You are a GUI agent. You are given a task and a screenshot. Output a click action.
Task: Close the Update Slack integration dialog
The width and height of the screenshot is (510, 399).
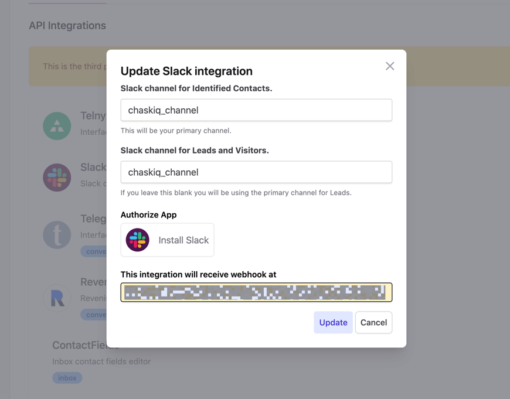pos(390,66)
